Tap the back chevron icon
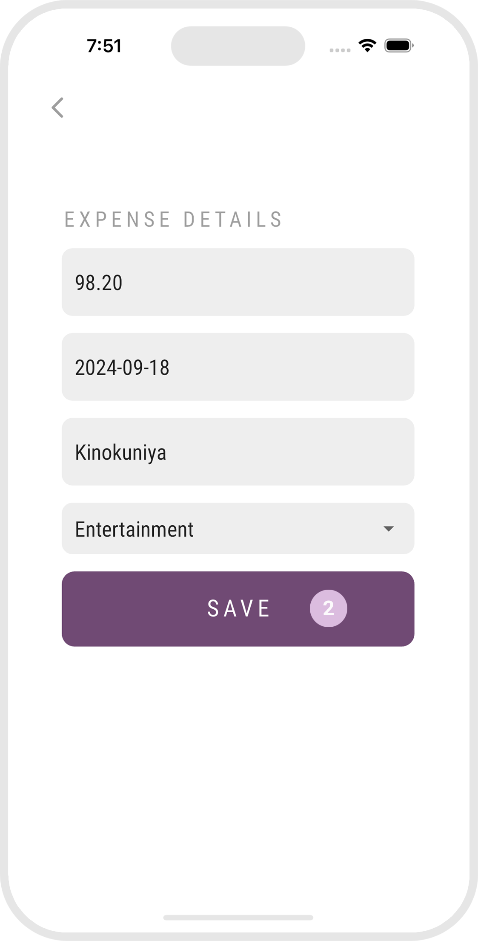Screen dimensions: 478x941 click(x=57, y=107)
